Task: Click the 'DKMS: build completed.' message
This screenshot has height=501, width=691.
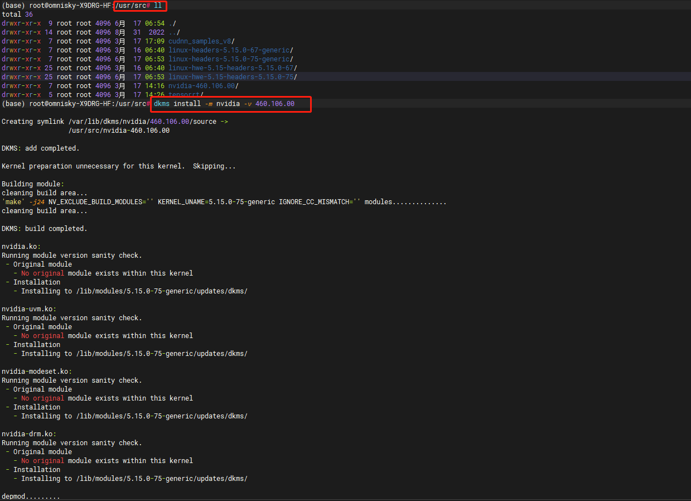Action: point(45,229)
